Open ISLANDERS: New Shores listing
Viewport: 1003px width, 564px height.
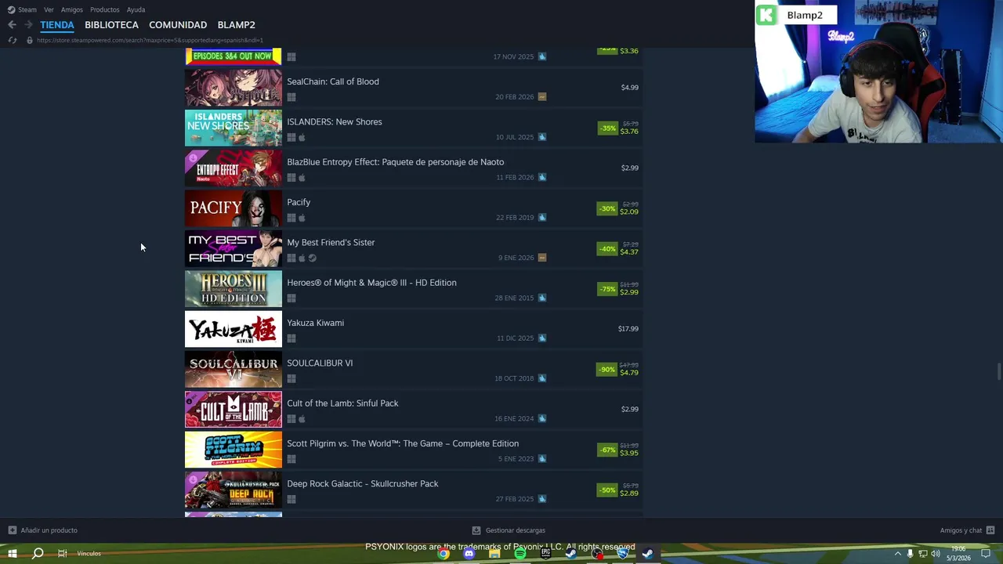point(413,128)
